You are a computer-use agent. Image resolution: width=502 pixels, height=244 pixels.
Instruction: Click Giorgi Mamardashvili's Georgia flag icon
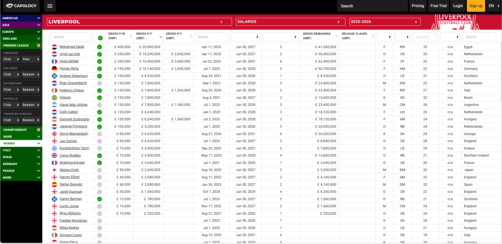[x=54, y=134]
